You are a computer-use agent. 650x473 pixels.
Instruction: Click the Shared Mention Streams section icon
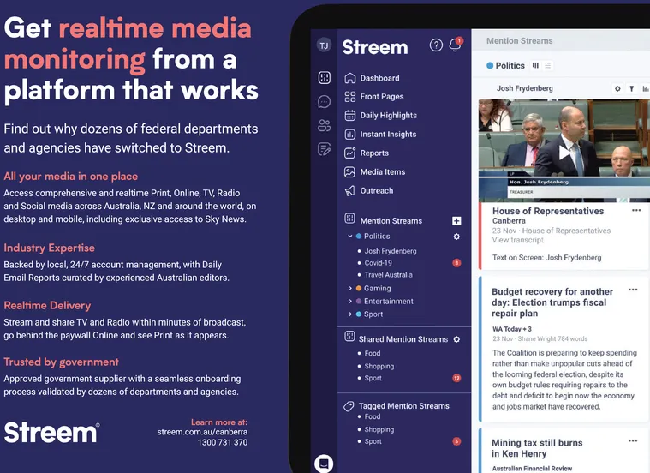click(350, 337)
